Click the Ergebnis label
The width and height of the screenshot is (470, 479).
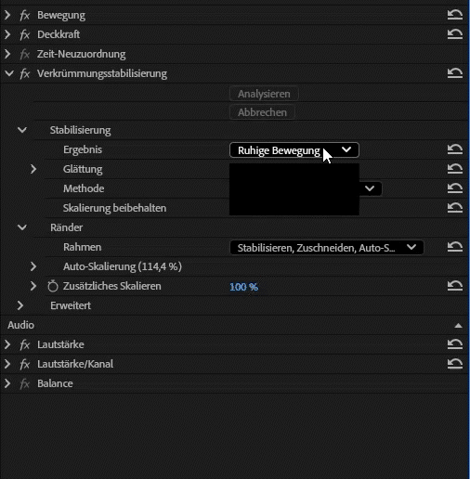pos(83,149)
